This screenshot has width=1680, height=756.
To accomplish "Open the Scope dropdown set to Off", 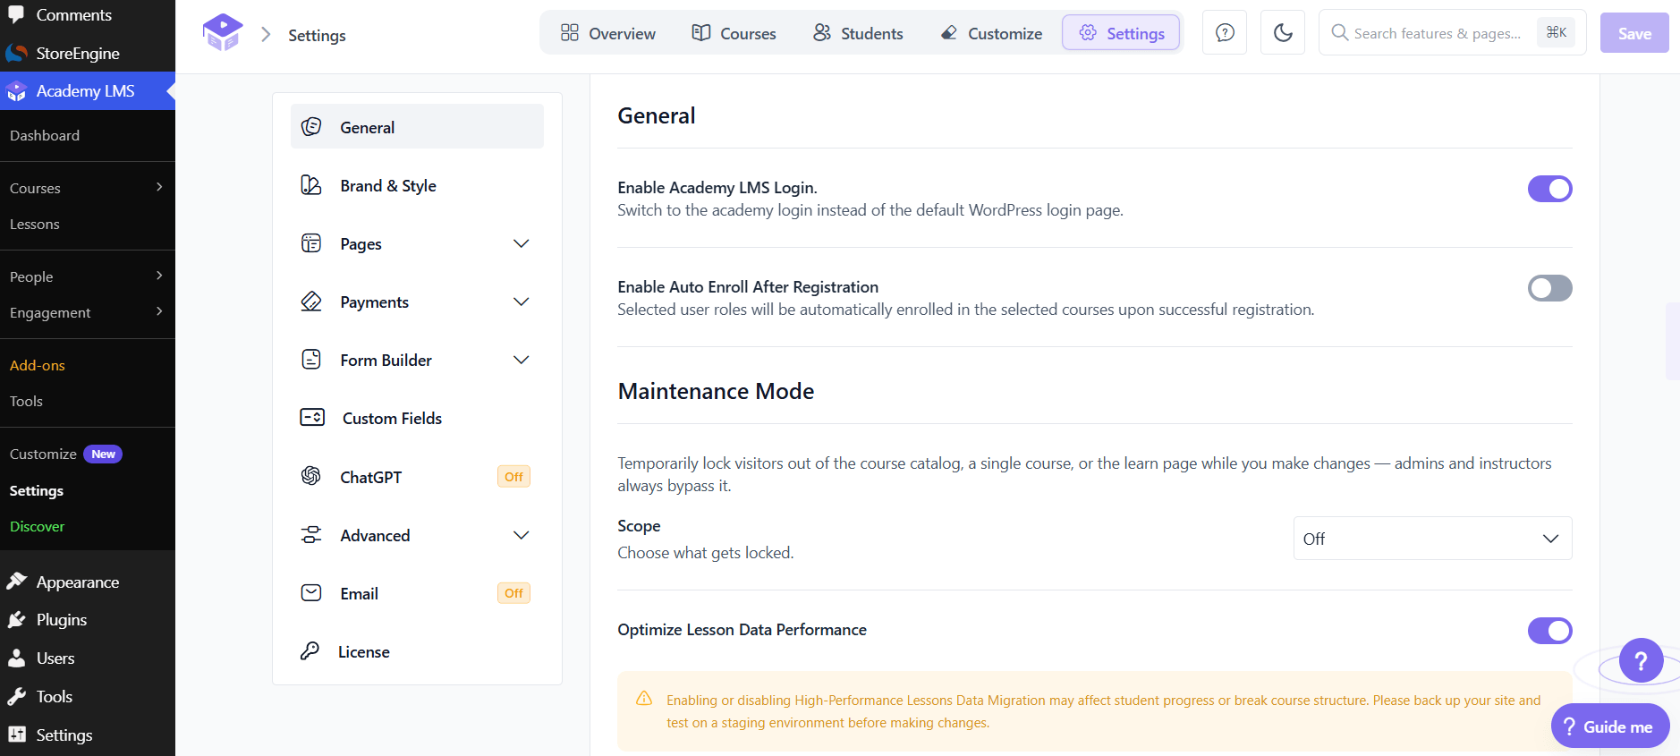I will pos(1432,539).
